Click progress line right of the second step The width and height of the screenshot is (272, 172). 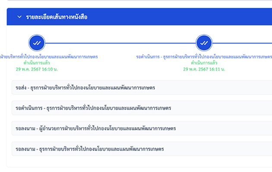(x=242, y=43)
